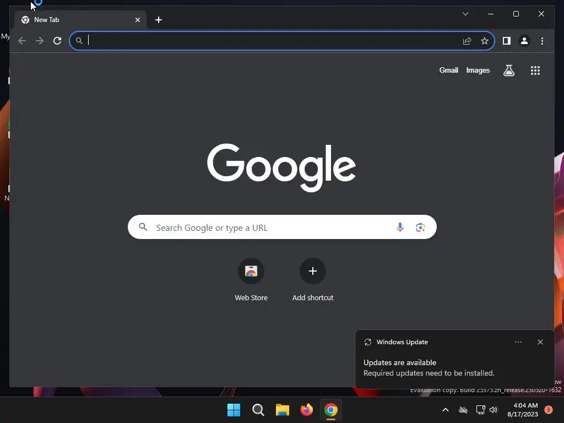Image resolution: width=564 pixels, height=423 pixels.
Task: Open the Gmail link
Action: click(448, 70)
